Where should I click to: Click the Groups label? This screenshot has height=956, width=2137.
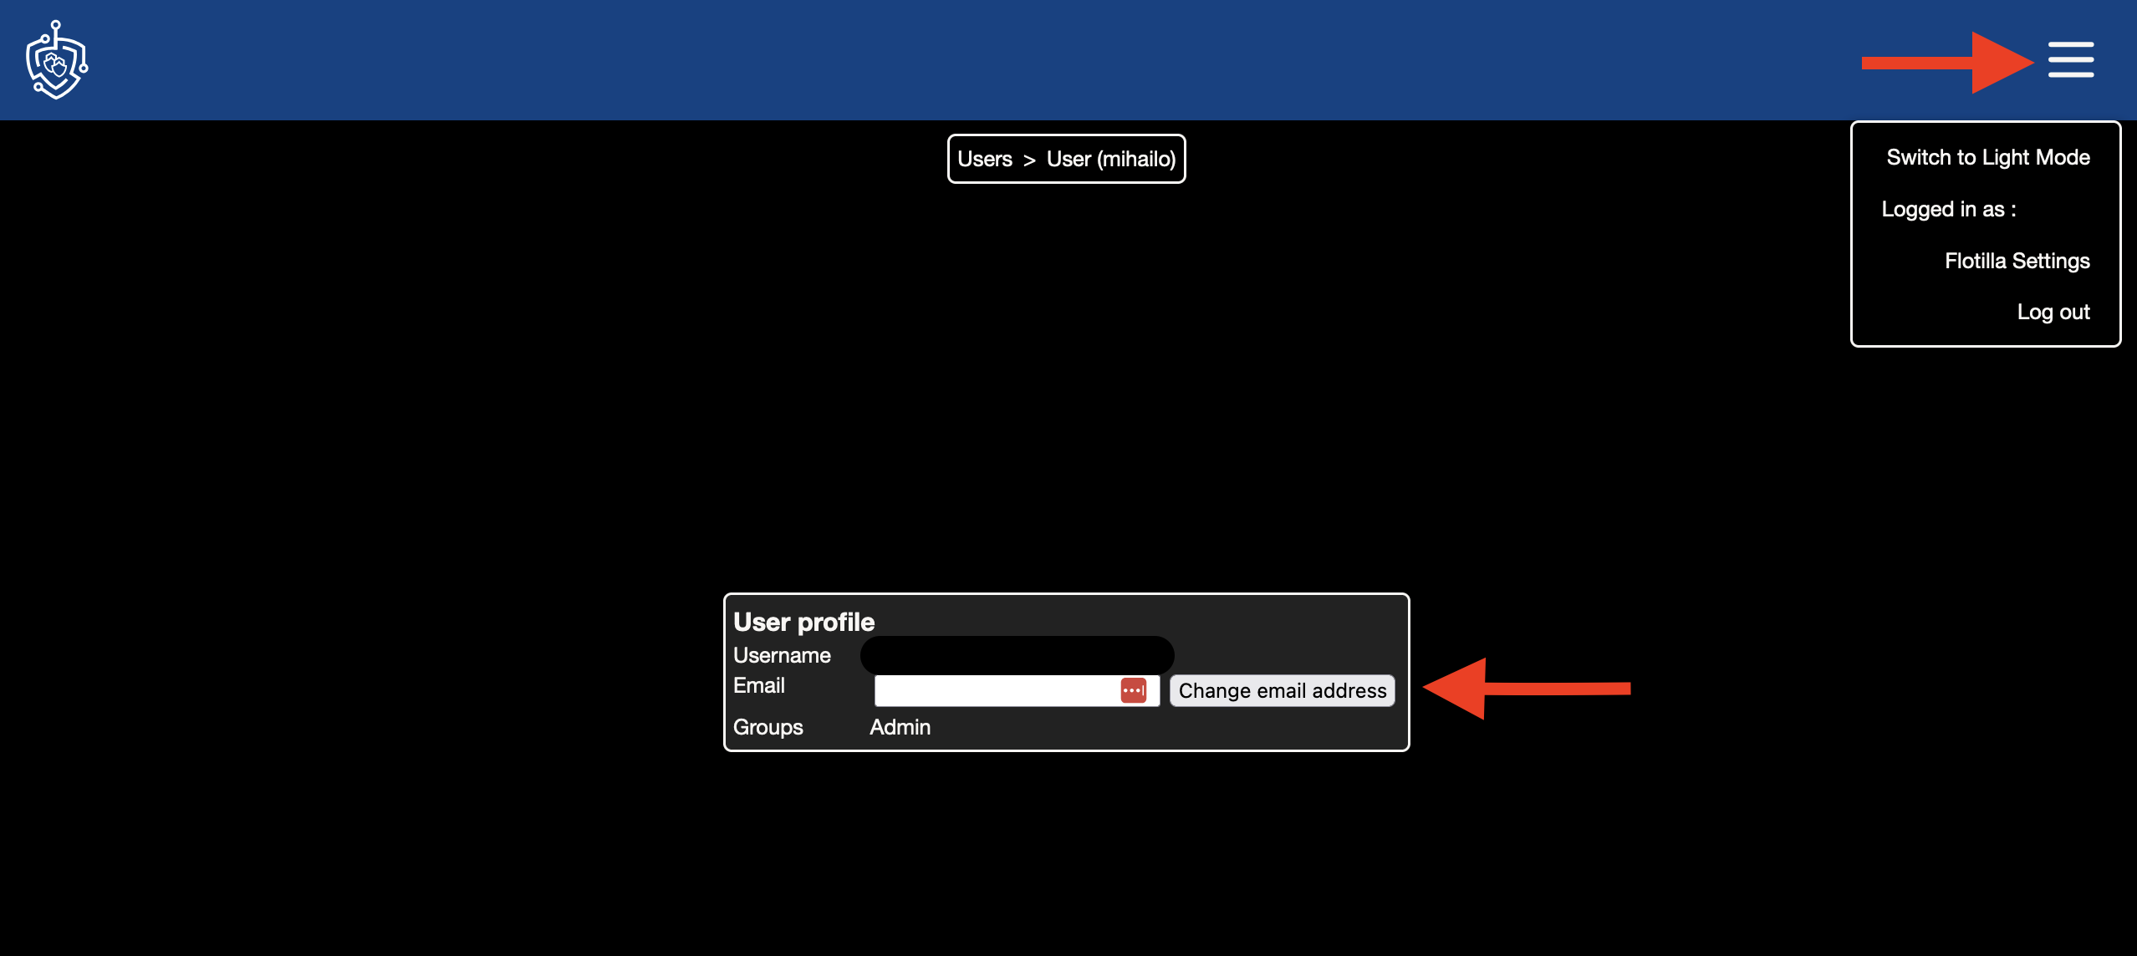click(x=768, y=727)
